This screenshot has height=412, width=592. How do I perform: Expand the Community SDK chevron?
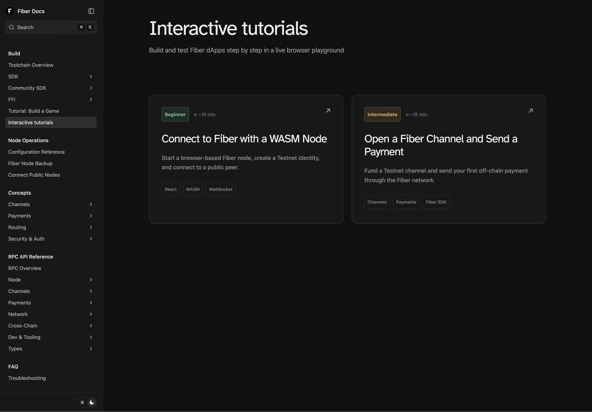point(91,88)
